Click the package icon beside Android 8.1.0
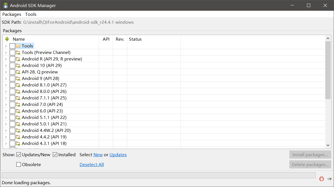 [18, 85]
